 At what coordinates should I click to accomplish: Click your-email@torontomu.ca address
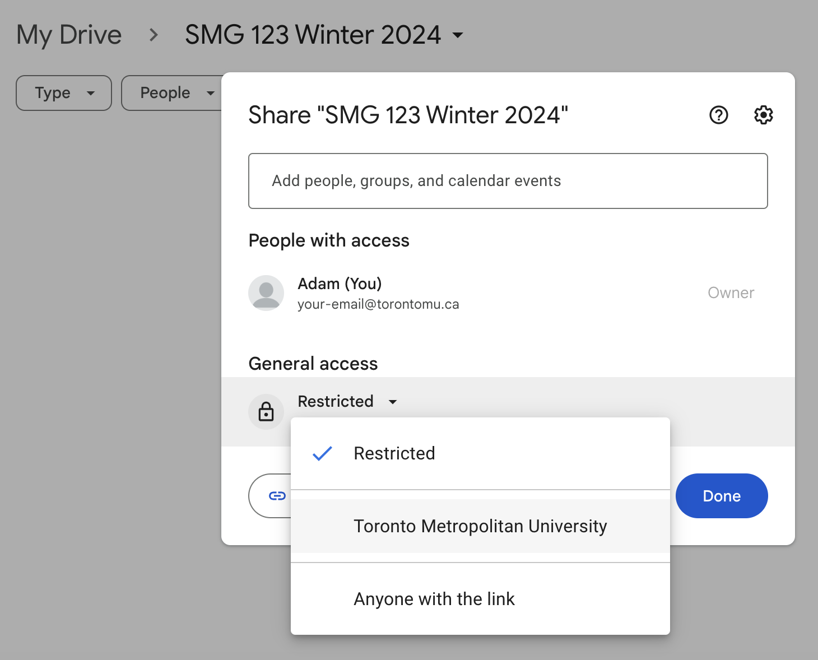[x=378, y=304]
